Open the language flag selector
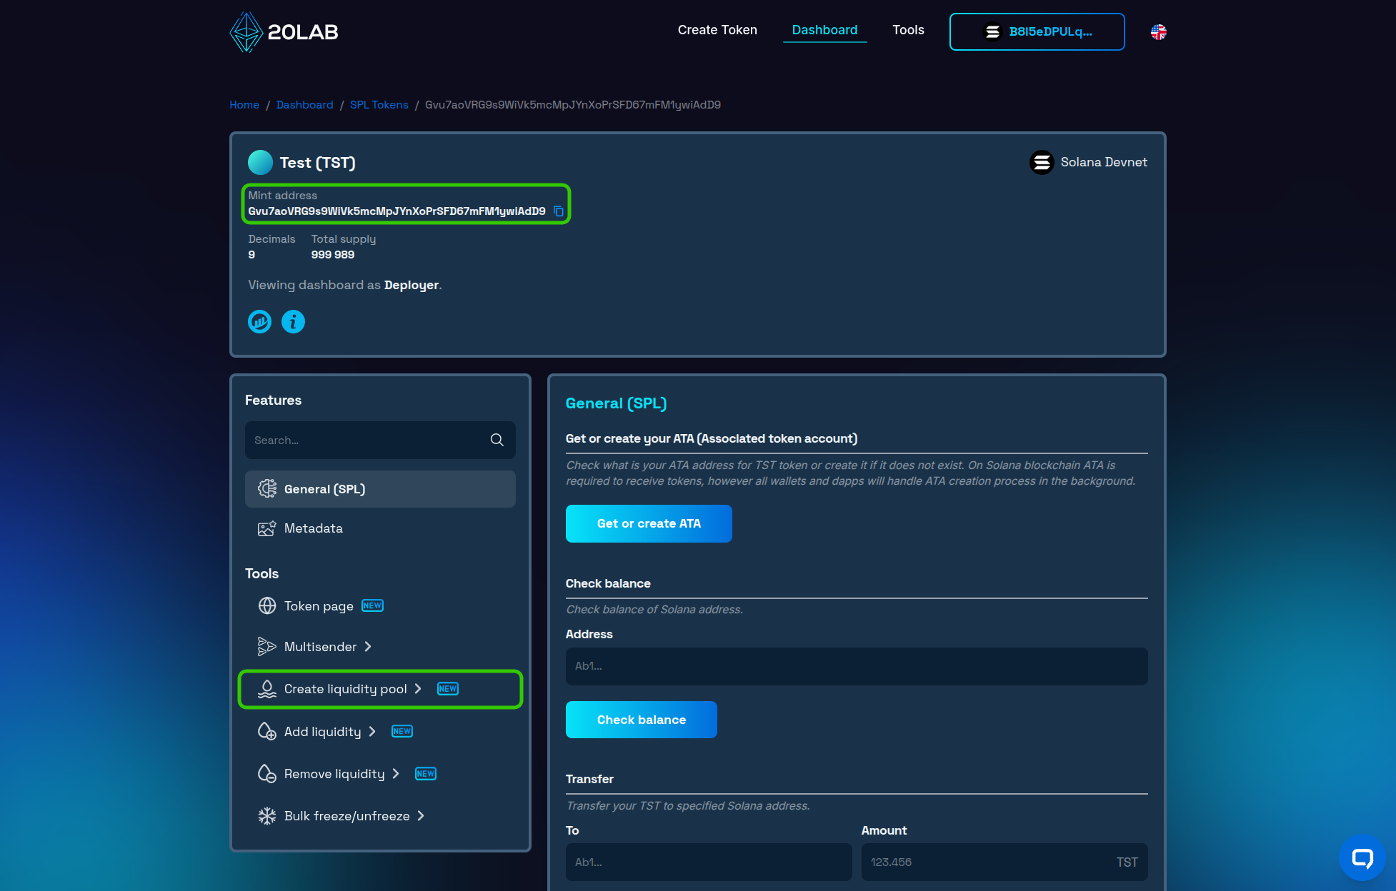Screen dimensions: 1396x891 coord(1158,32)
